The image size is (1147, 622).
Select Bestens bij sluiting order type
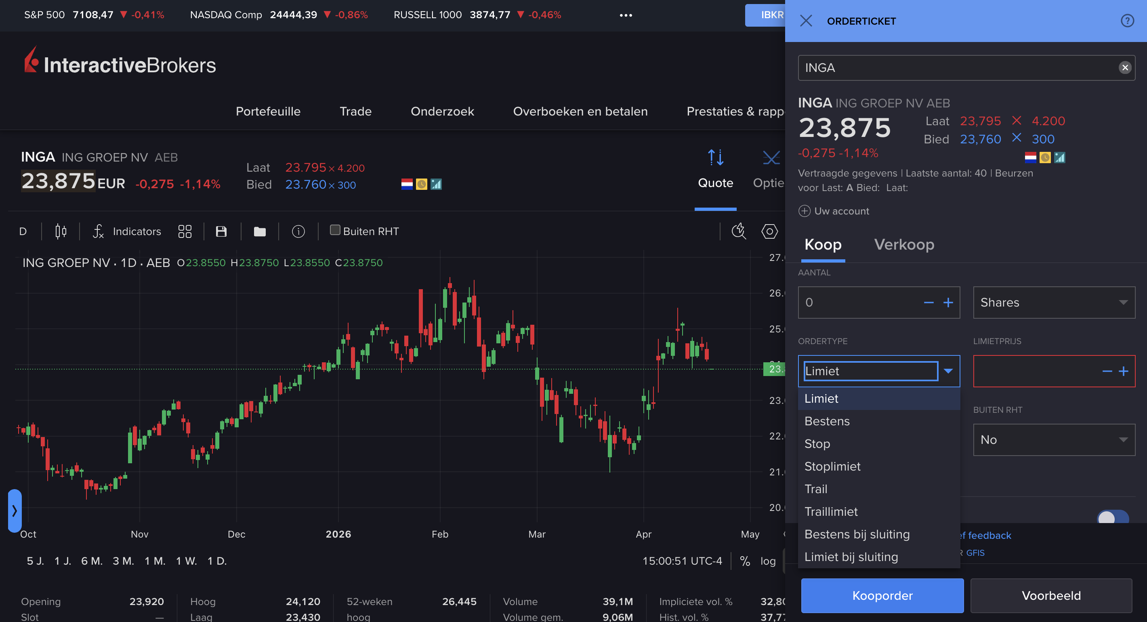point(879,534)
